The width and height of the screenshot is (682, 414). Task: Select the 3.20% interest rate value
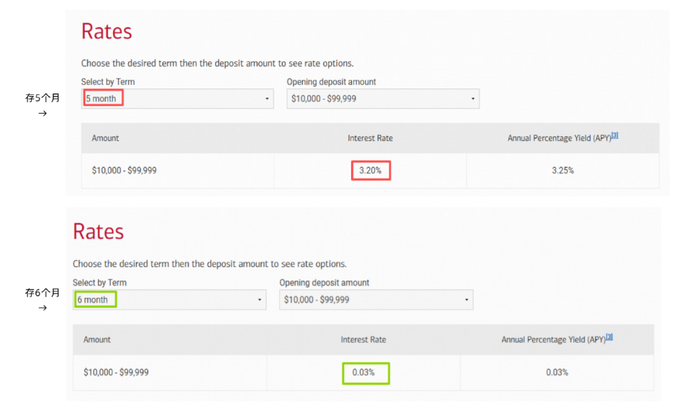pos(370,171)
